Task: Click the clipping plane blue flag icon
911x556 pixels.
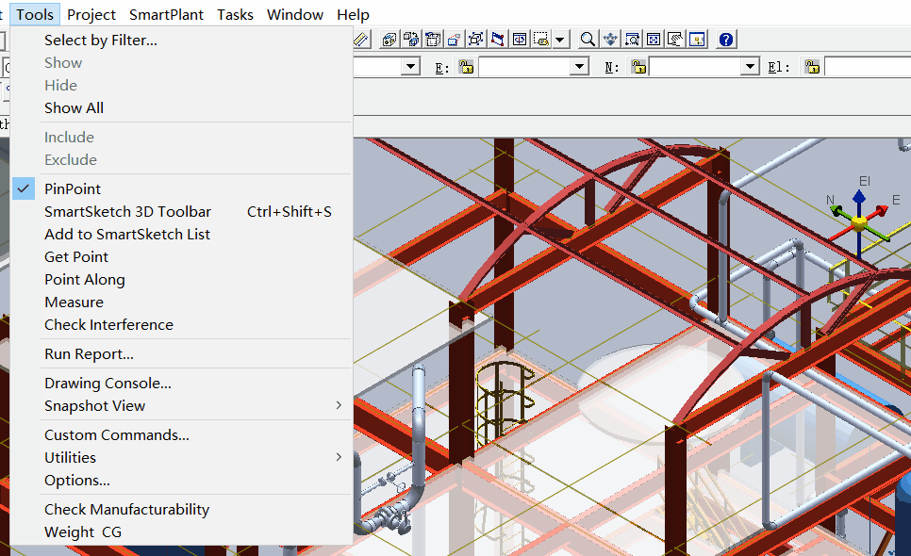Action: pos(497,40)
